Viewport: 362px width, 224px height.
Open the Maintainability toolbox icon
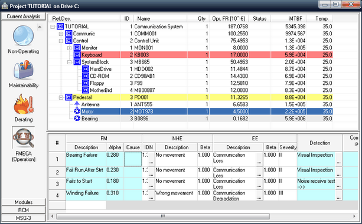(x=23, y=70)
